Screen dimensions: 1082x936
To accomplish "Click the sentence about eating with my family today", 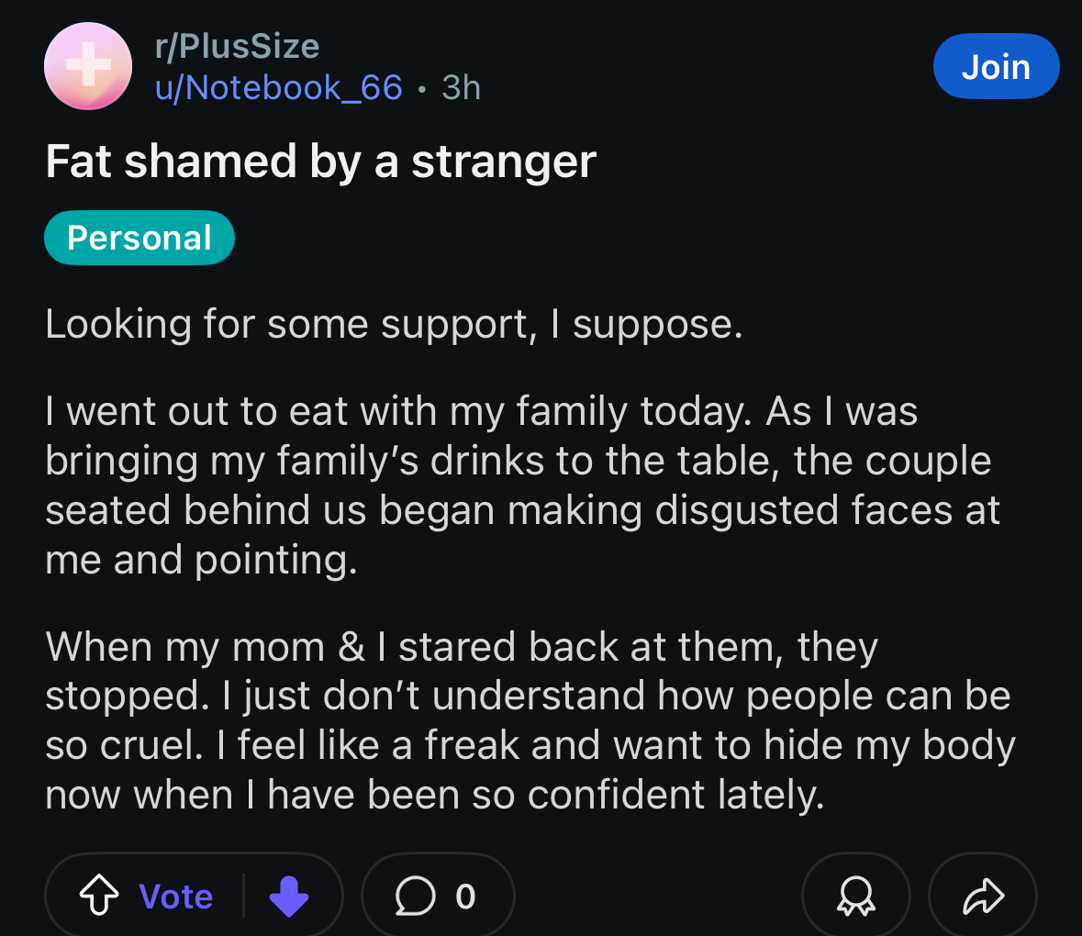I will (x=398, y=411).
